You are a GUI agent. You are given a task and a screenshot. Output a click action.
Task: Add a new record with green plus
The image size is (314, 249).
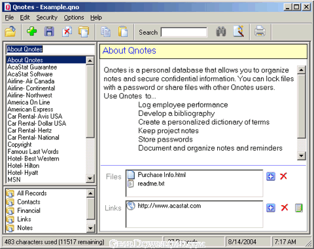coord(32,31)
